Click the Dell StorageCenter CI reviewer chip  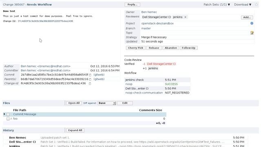157,17
